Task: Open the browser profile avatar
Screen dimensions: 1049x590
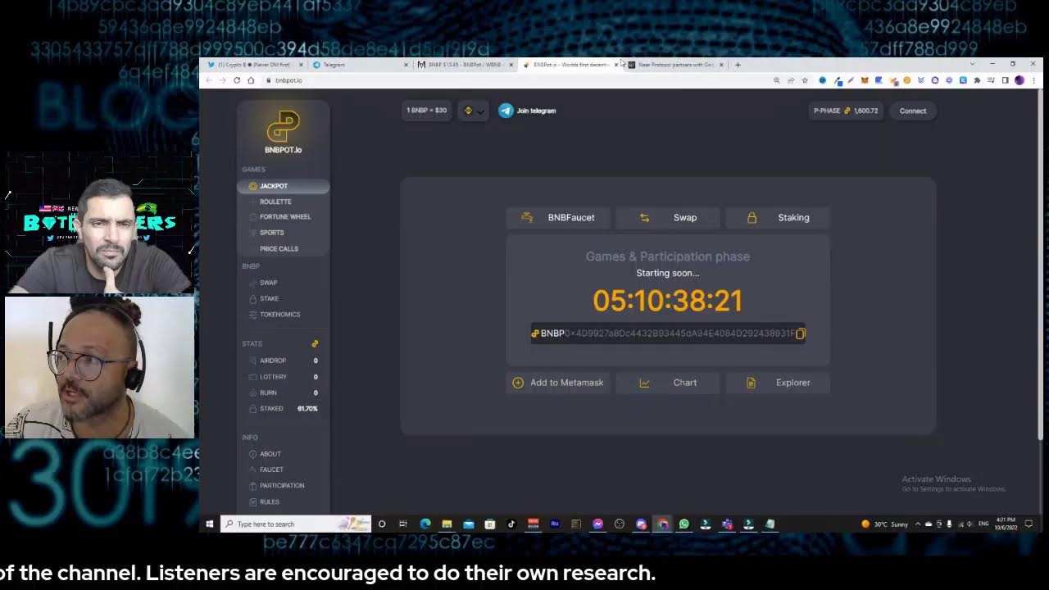Action: (x=1019, y=80)
